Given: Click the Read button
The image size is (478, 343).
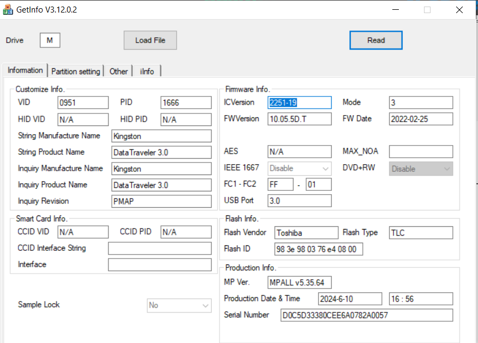Looking at the screenshot, I should [376, 40].
